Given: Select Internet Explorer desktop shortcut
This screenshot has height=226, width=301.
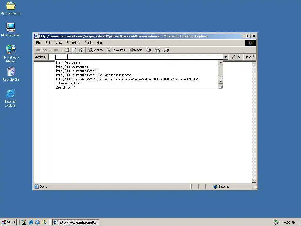Looking at the screenshot, I should [x=11, y=98].
